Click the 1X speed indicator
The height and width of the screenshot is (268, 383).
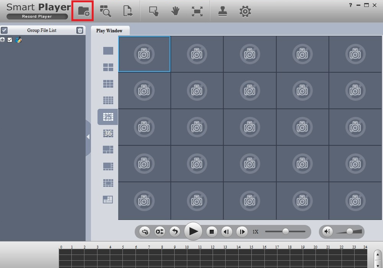pyautogui.click(x=256, y=231)
